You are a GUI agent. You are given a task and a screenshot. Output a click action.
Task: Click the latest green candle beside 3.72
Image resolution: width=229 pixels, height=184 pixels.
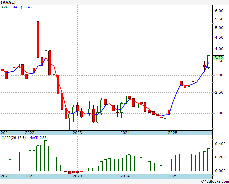[x=209, y=61]
